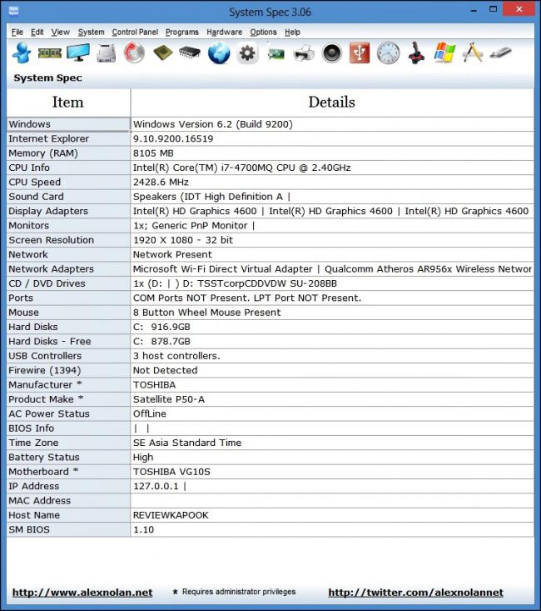The width and height of the screenshot is (541, 611).
Task: Click the monitor display toolbar icon
Action: click(x=78, y=53)
